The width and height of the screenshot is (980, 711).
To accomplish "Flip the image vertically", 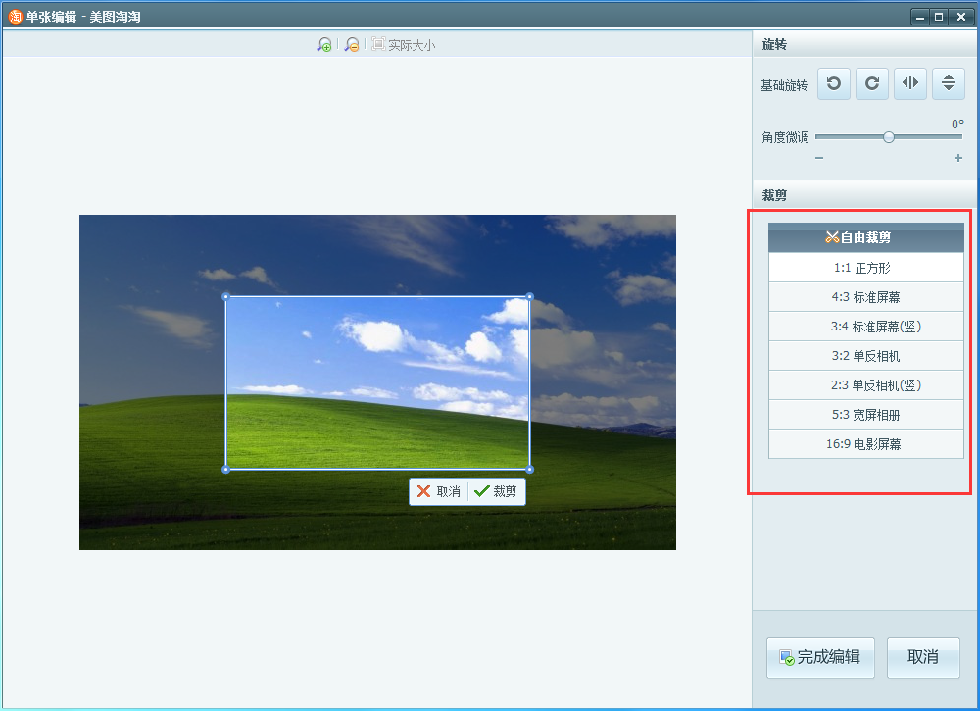I will pos(948,83).
